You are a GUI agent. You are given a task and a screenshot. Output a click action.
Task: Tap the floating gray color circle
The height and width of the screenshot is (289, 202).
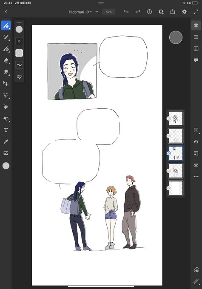point(176,37)
